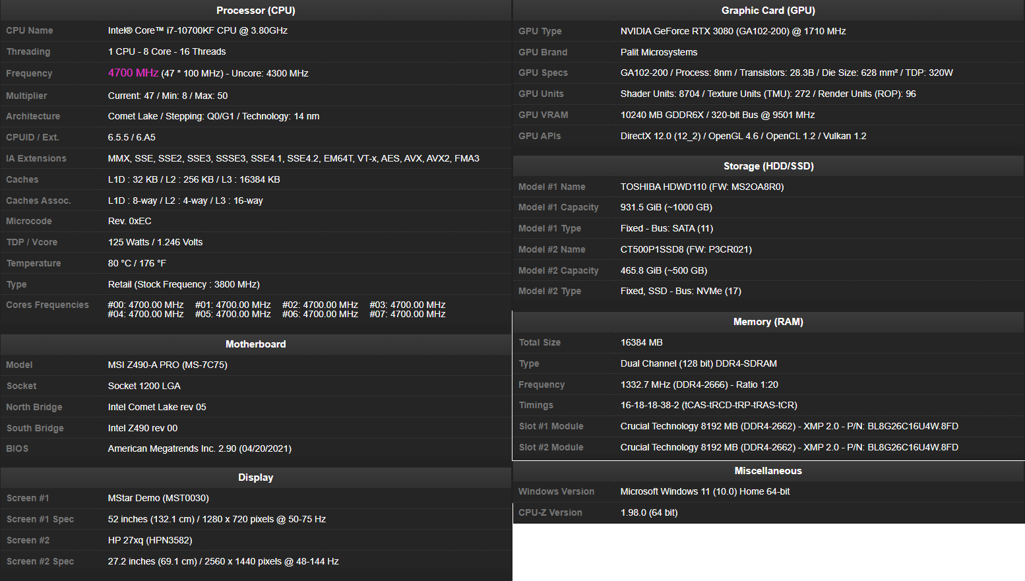
Task: Select the 'Cores Frequencies' row label
Action: coord(47,305)
